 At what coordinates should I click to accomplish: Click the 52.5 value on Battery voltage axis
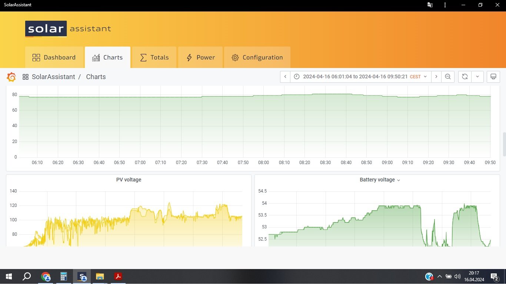(x=263, y=239)
